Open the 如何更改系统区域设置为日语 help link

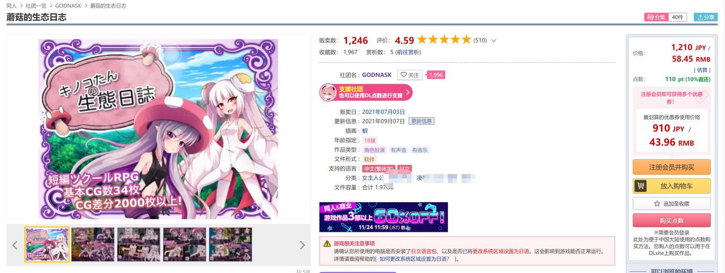pyautogui.click(x=415, y=259)
